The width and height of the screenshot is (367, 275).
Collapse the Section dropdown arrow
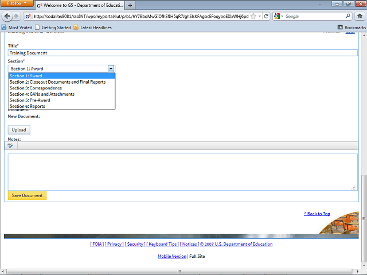[111, 69]
